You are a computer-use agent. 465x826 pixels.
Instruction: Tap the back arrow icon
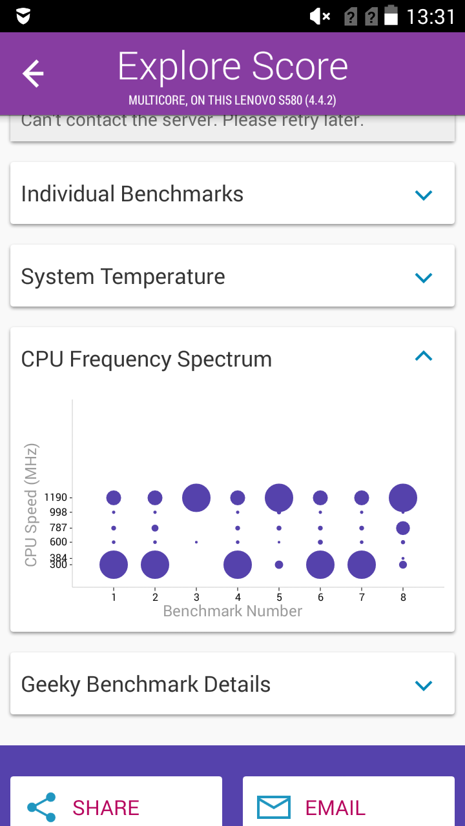click(33, 74)
